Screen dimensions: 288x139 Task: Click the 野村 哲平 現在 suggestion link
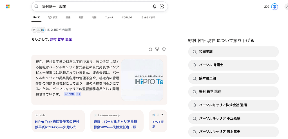click(x=61, y=39)
